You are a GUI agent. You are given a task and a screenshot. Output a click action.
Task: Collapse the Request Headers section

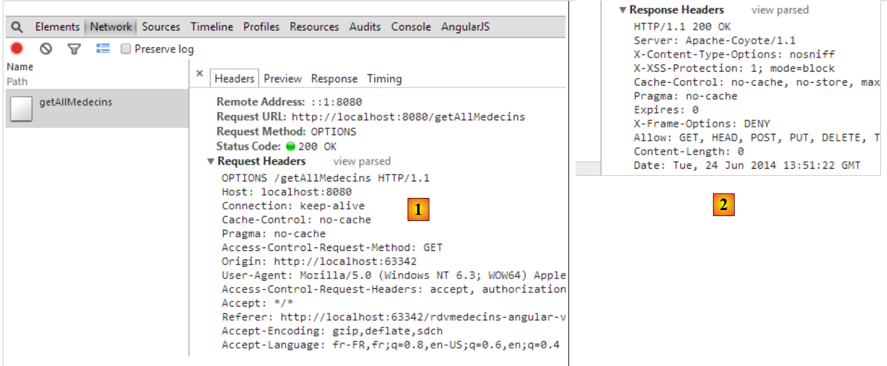210,162
